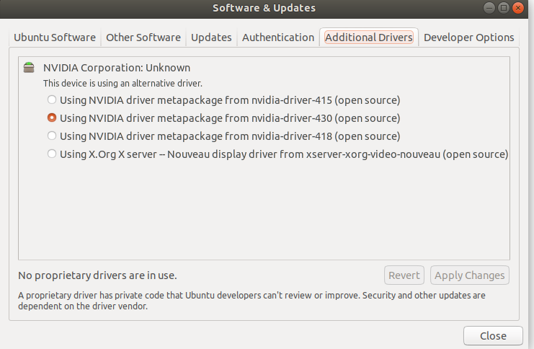Minimize the Software & Updates window
The image size is (534, 349).
point(489,8)
